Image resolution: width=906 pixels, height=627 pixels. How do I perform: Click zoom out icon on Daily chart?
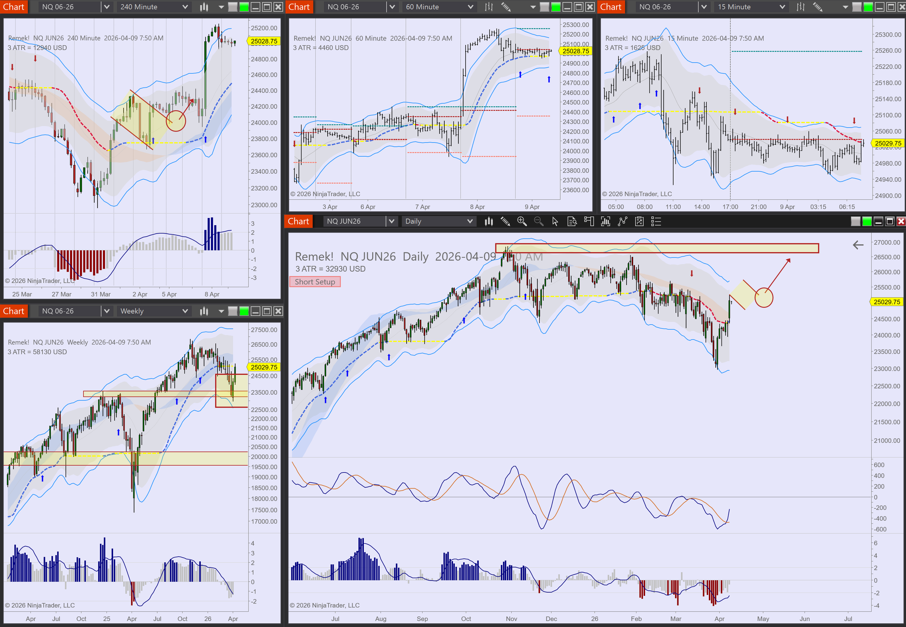tap(539, 222)
